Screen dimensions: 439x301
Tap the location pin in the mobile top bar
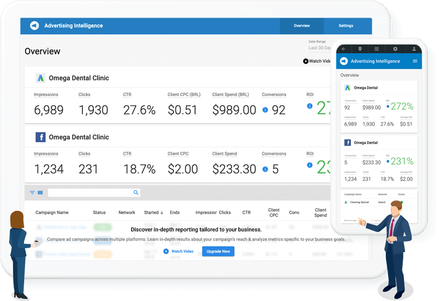(x=360, y=49)
